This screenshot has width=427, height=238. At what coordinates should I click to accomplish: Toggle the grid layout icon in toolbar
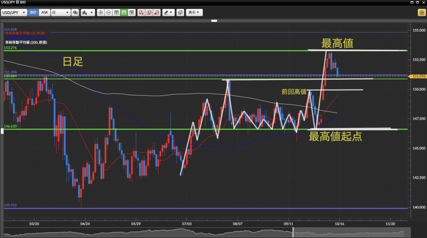116,12
